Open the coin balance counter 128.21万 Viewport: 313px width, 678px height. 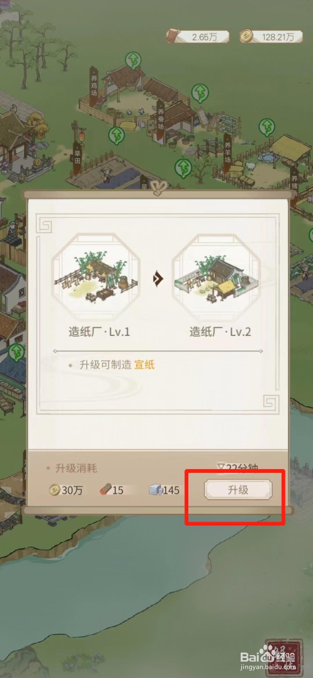(x=271, y=37)
